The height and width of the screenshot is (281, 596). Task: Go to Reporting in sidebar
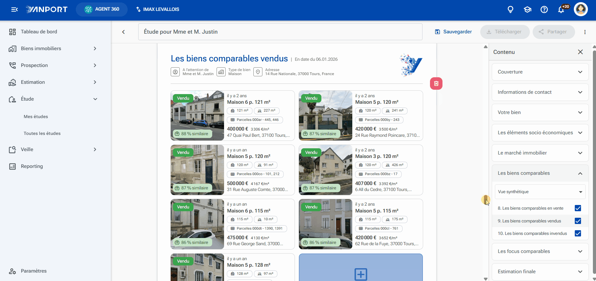tap(32, 166)
